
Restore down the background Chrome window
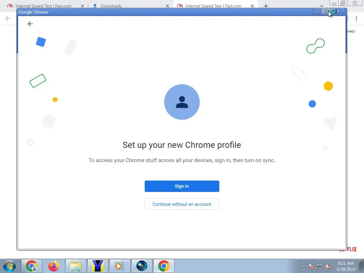[x=343, y=3]
